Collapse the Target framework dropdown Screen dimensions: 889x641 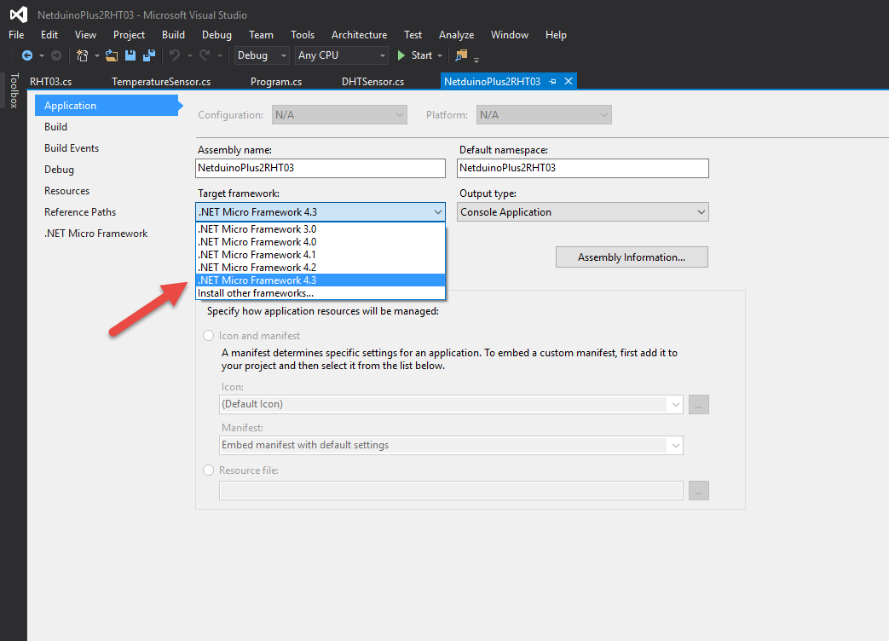[438, 212]
